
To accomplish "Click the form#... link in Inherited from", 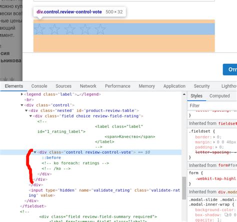I will coord(227,165).
